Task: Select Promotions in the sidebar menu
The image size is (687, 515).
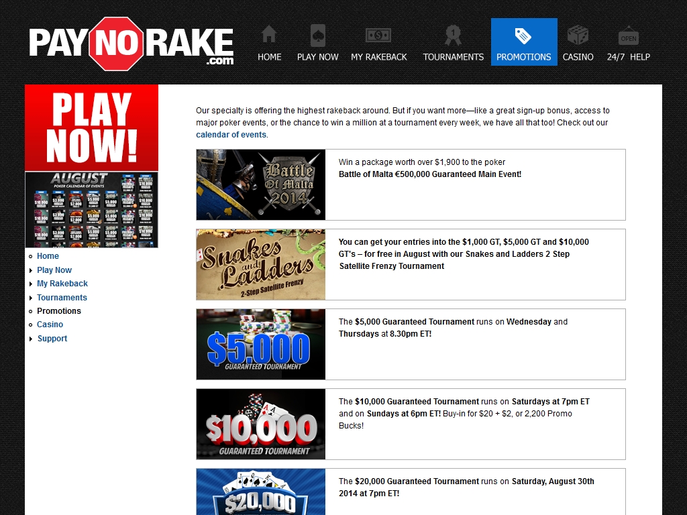Action: point(58,311)
